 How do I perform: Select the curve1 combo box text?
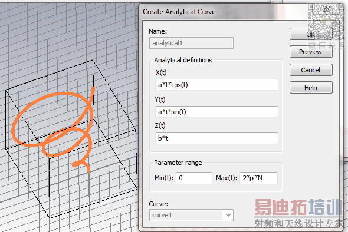[162, 215]
